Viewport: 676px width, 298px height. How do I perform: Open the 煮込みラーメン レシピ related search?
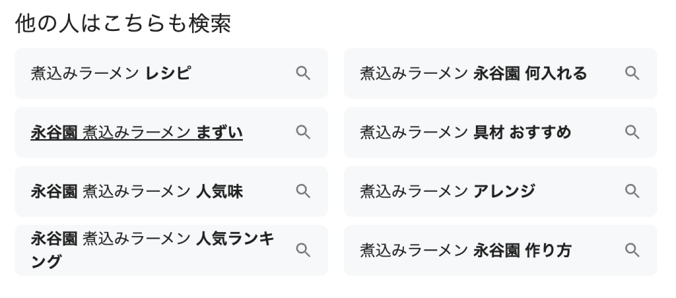tap(111, 73)
